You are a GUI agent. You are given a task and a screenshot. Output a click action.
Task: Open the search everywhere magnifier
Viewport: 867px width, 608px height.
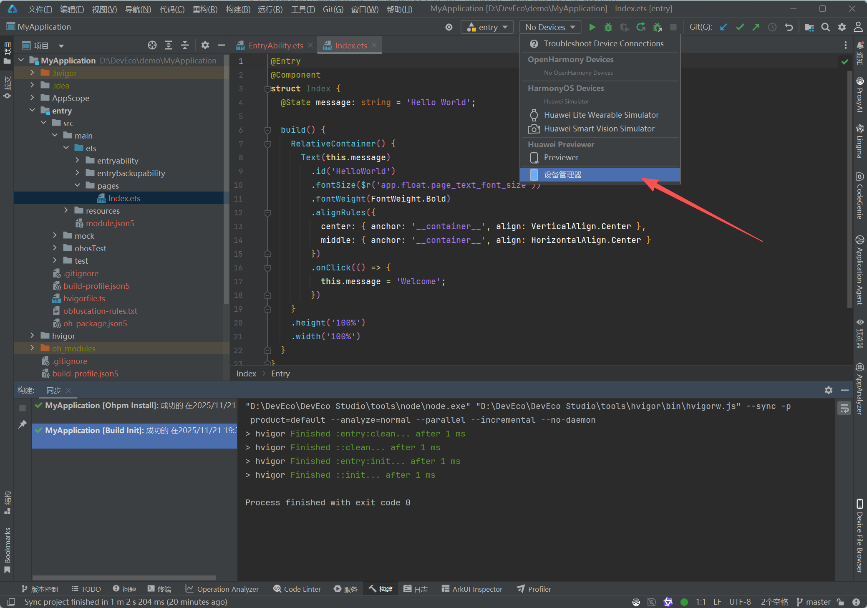coord(826,27)
